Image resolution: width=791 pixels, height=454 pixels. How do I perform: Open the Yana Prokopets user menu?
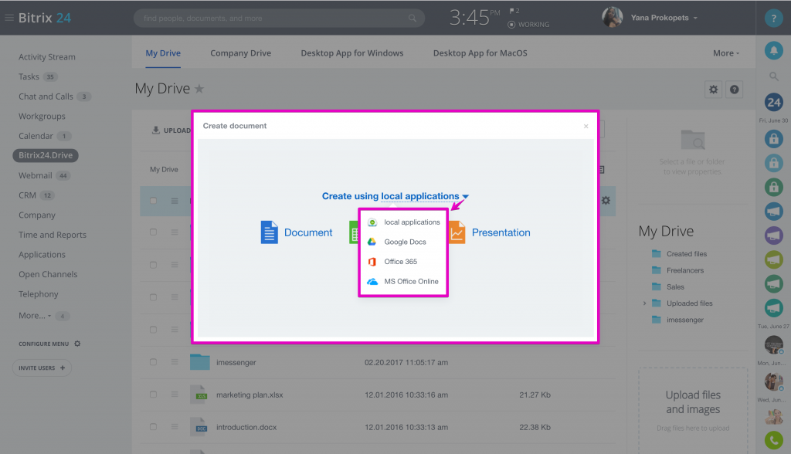coord(664,18)
